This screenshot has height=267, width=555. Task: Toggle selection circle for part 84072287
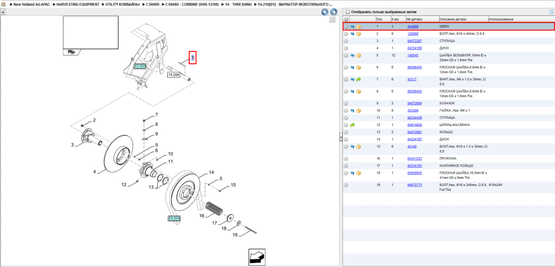(346, 41)
